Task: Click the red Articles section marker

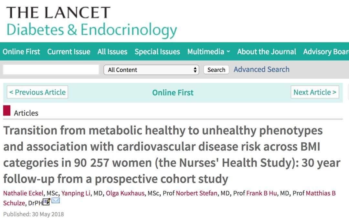Action: pyautogui.click(x=7, y=110)
